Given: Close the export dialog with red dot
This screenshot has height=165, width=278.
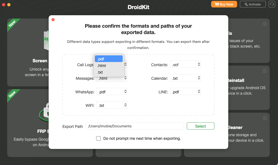Looking at the screenshot, I should (x=53, y=20).
